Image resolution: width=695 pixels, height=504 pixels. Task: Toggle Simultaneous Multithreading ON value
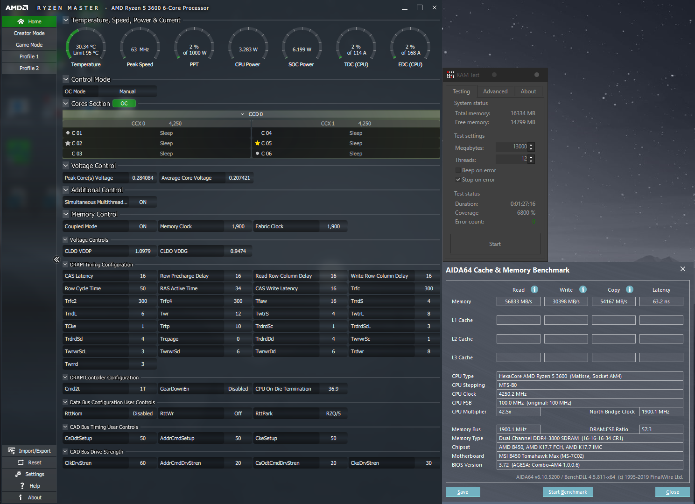tap(143, 202)
